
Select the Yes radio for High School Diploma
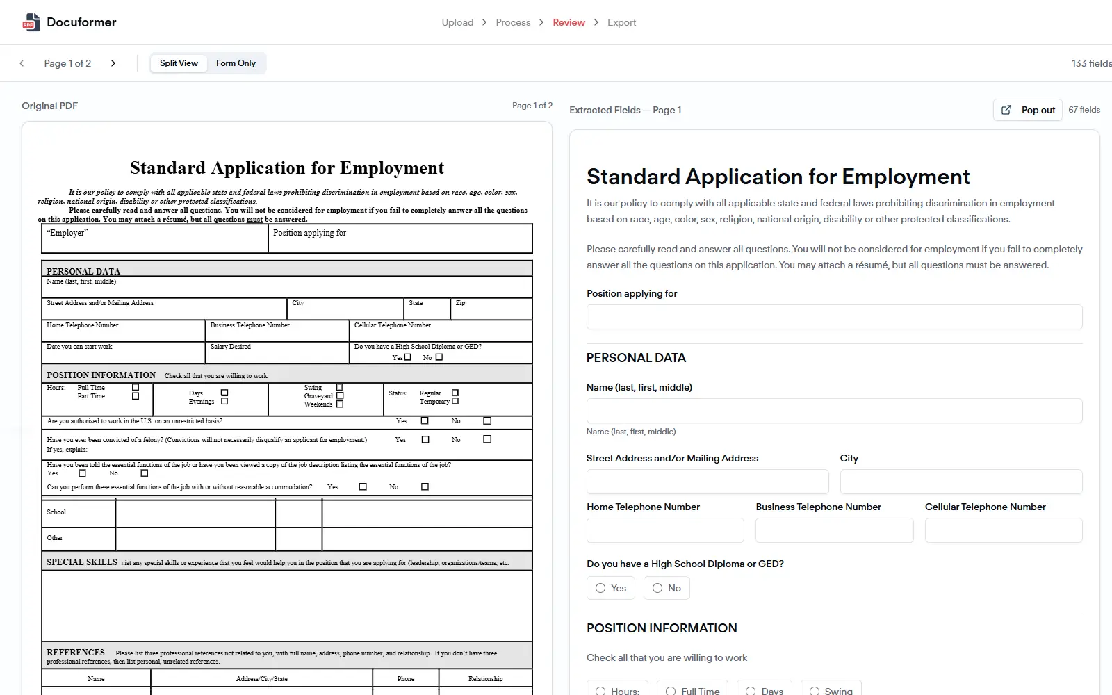(600, 588)
